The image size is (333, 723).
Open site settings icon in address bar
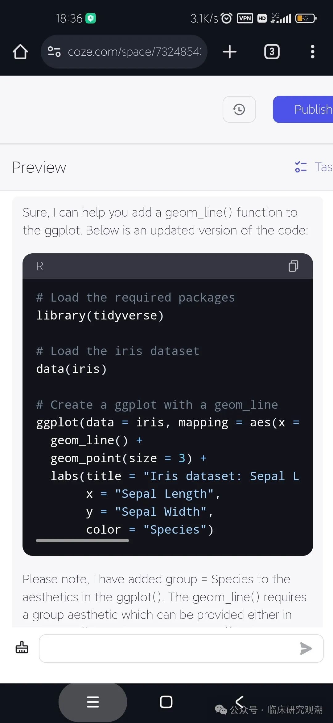[x=54, y=52]
